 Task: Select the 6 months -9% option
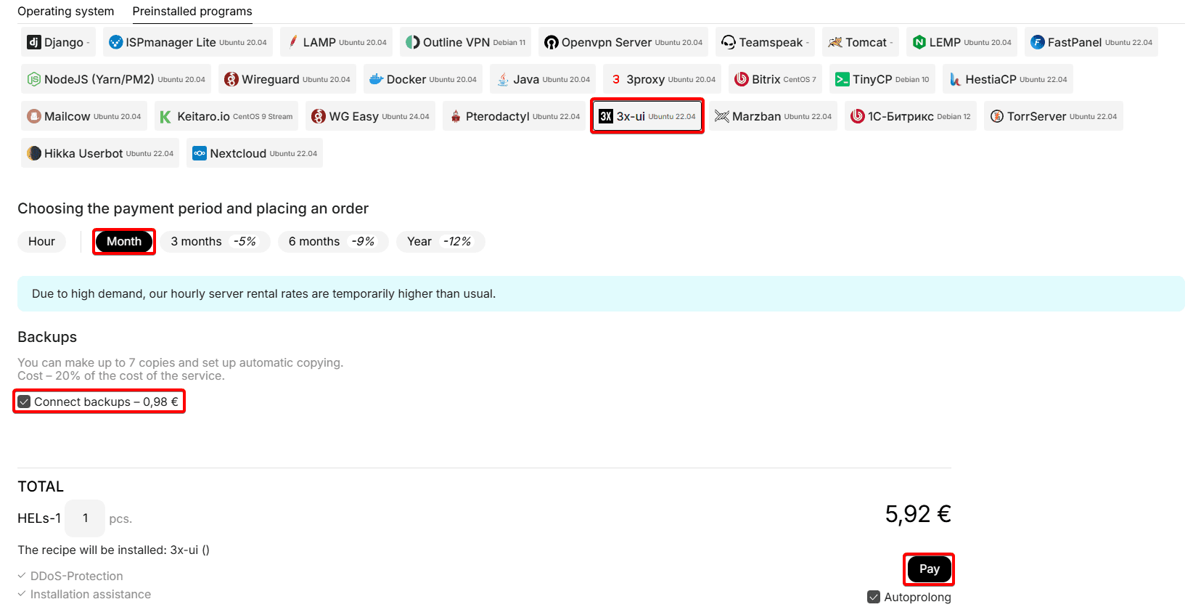332,241
